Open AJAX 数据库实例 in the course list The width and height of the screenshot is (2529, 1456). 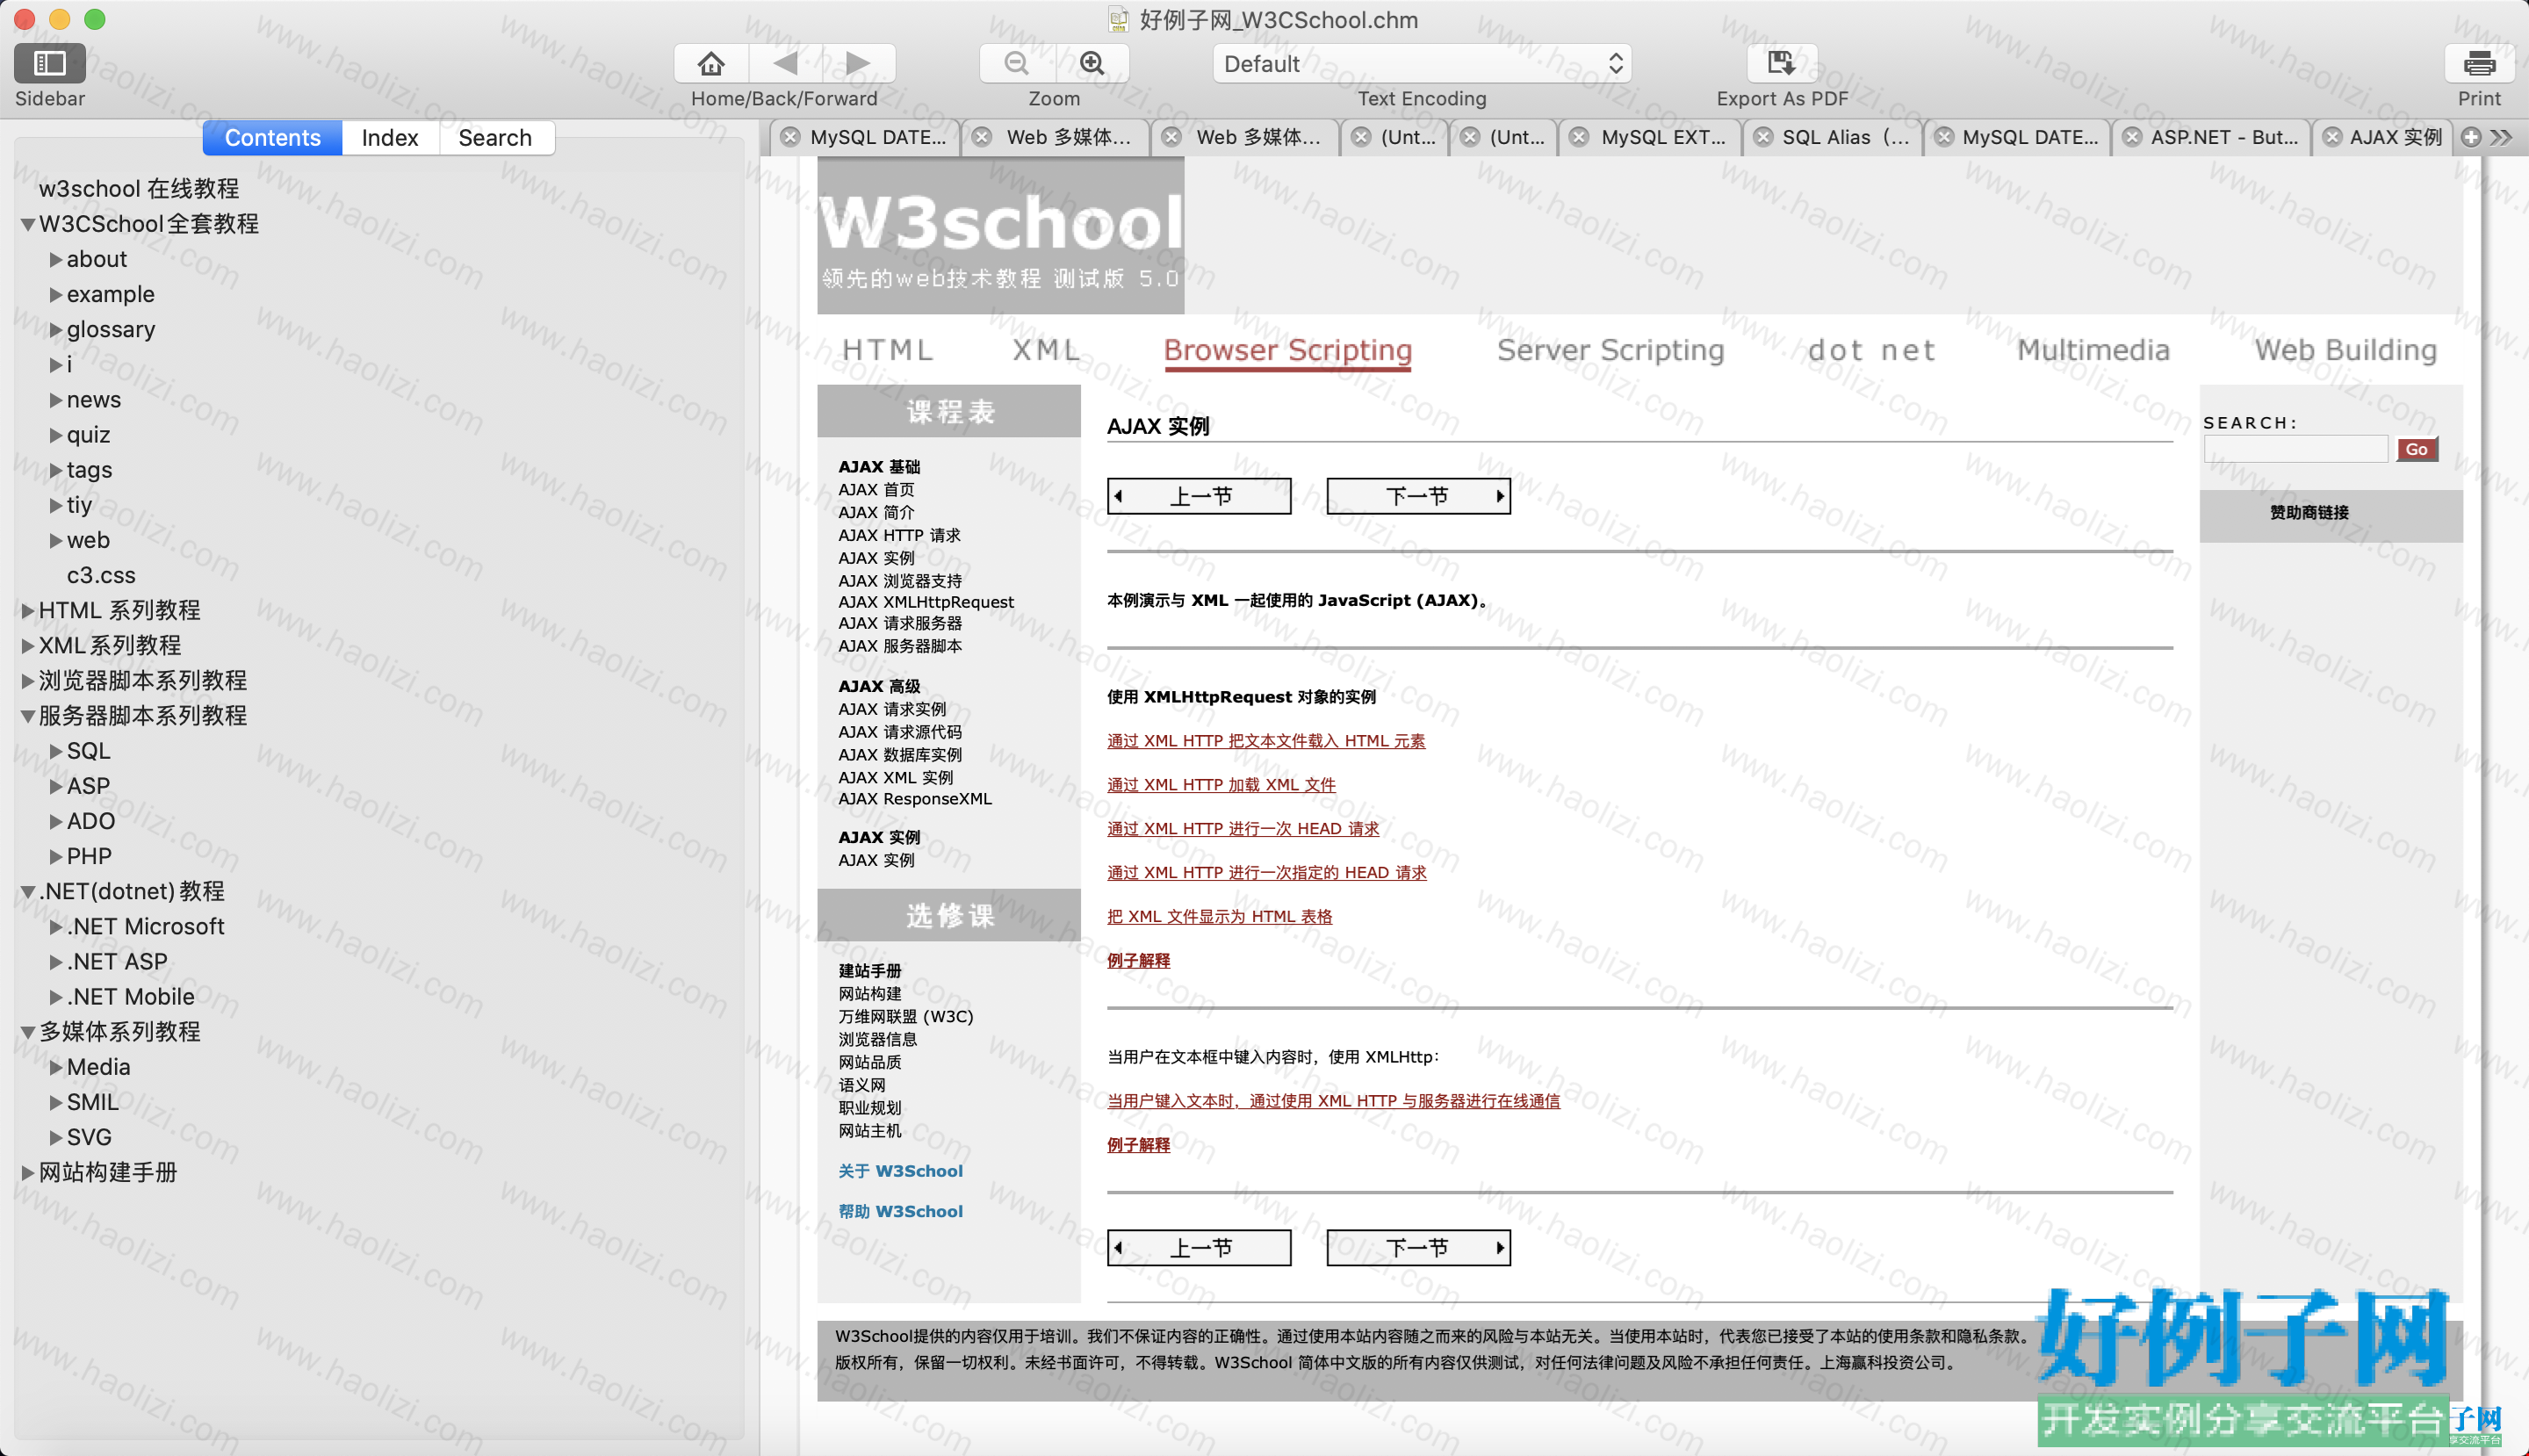coord(900,755)
